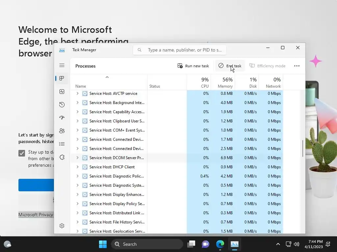Click the Service Host: AVCTP service gear icon
337x252 pixels.
tap(85, 94)
